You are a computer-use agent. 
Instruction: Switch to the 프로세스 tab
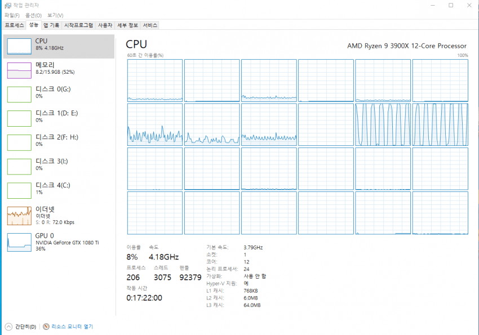pos(14,25)
